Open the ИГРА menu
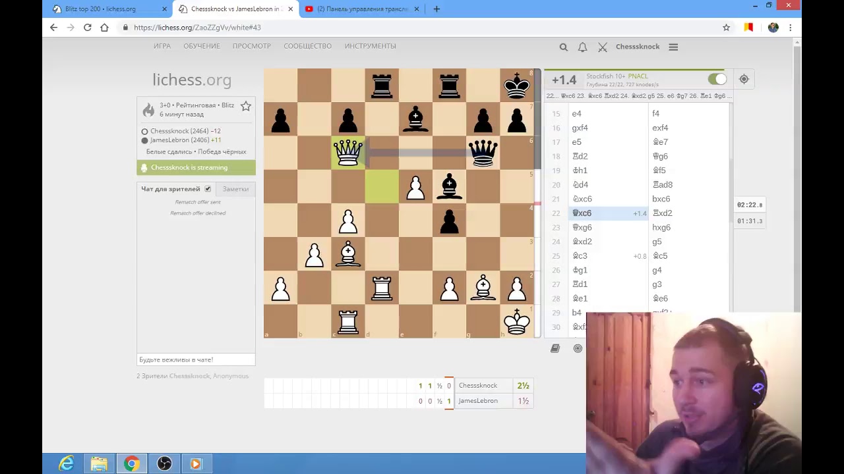844x474 pixels. 162,46
